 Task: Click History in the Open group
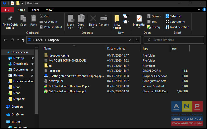[154, 27]
